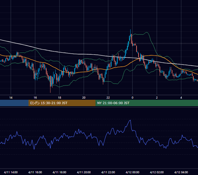Click the 4/12 04:00 time label
Image resolution: width=198 pixels, height=175 pixels.
(x=181, y=172)
